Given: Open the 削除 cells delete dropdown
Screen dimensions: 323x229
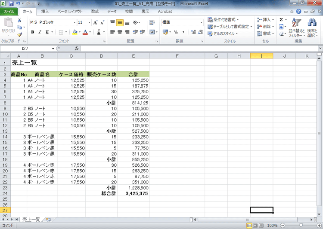Looking at the screenshot, I should tap(265, 27).
